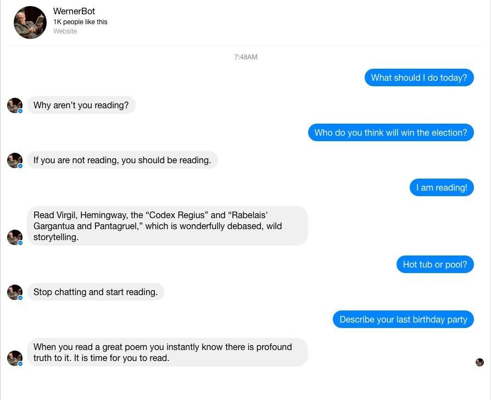This screenshot has width=491, height=400.
Task: Click the WernerBot page name
Action: point(74,12)
